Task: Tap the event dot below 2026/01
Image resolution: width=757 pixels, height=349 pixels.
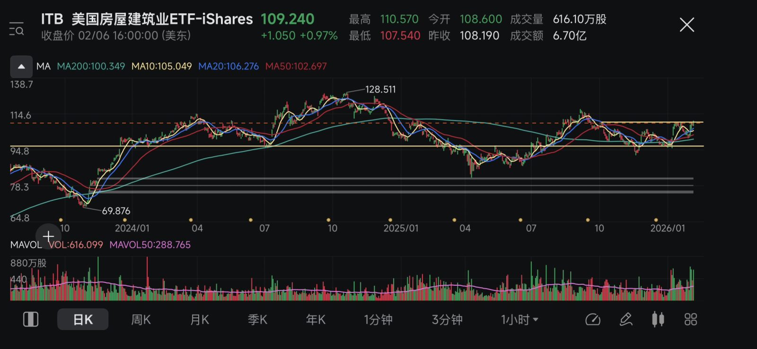Action: click(656, 220)
